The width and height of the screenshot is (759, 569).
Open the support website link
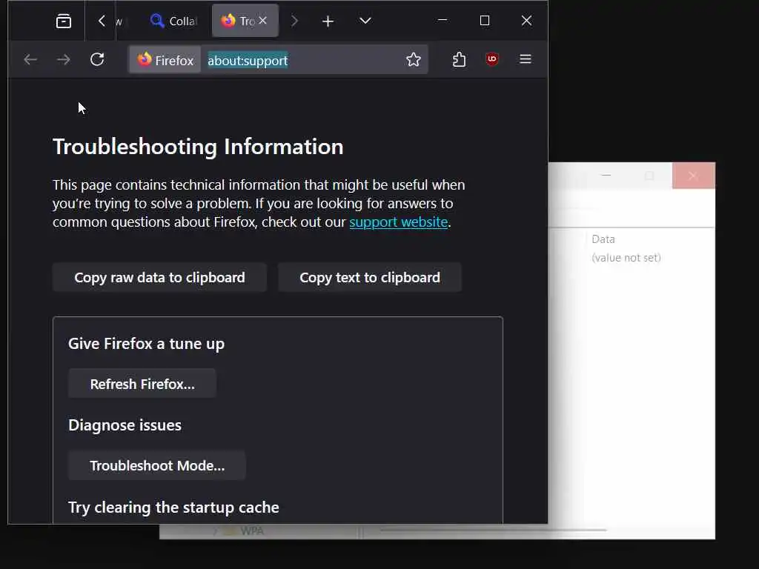coord(398,222)
